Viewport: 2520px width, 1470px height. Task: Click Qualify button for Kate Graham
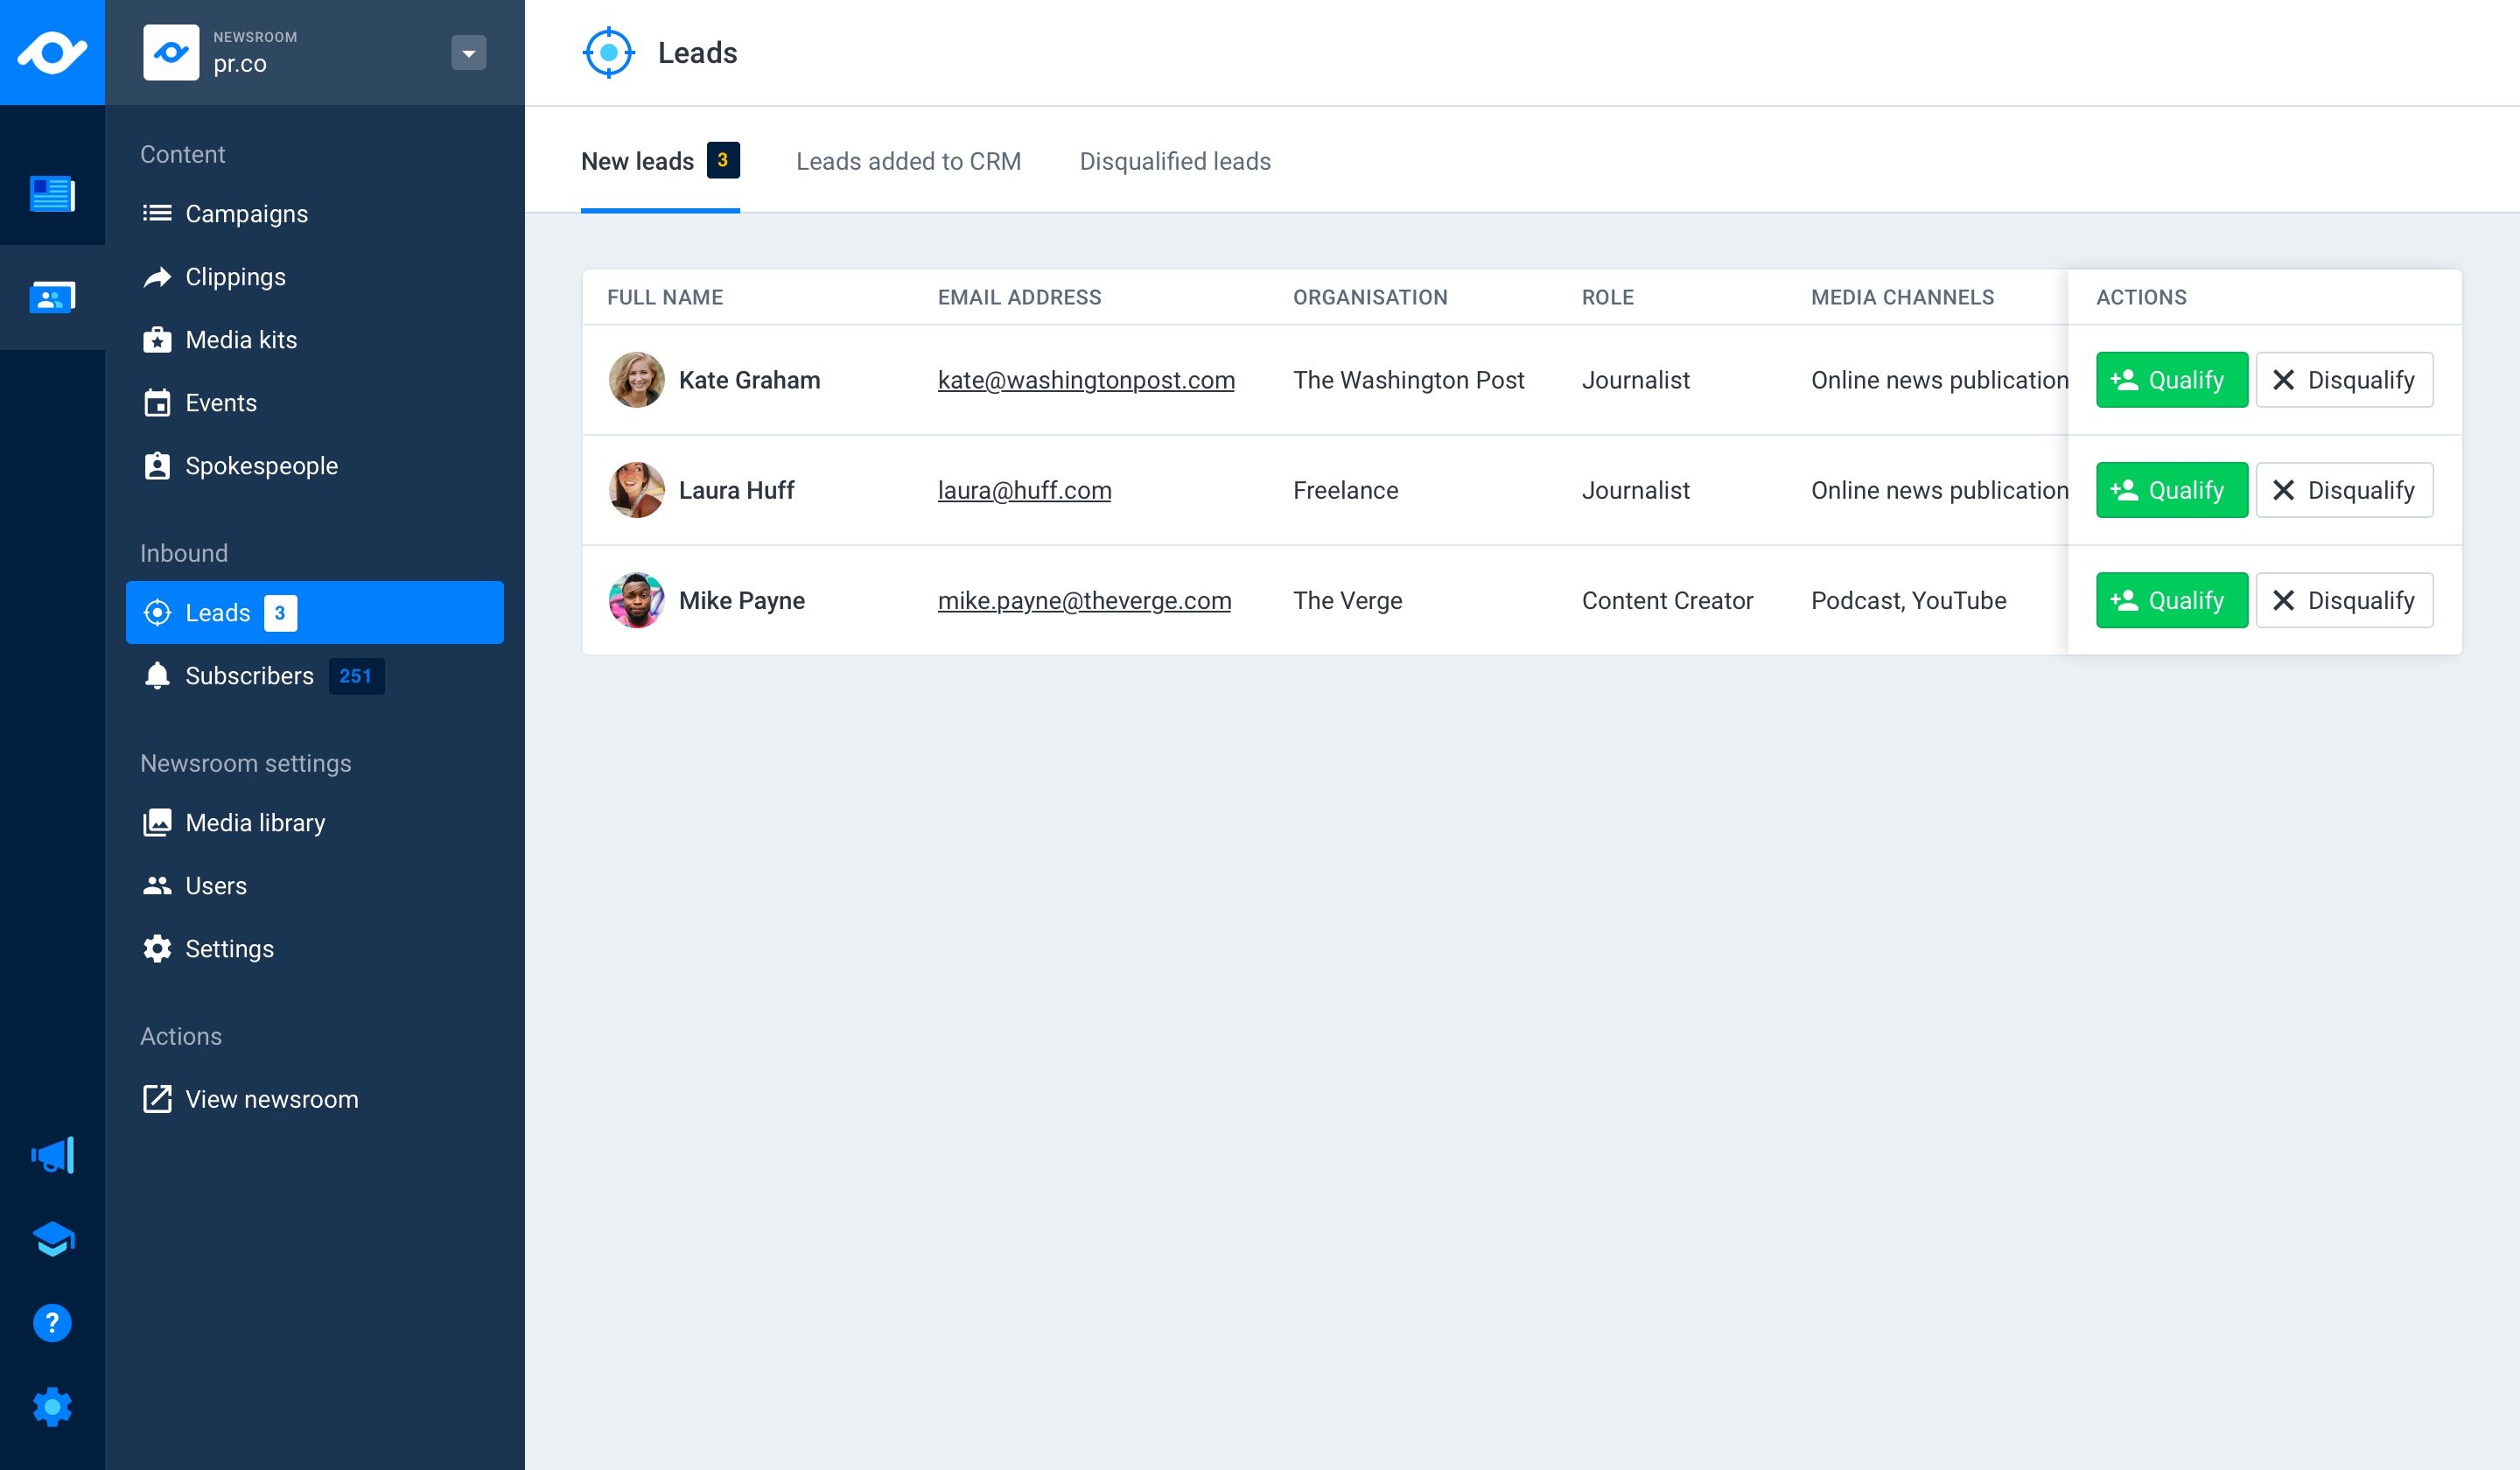pyautogui.click(x=2172, y=378)
